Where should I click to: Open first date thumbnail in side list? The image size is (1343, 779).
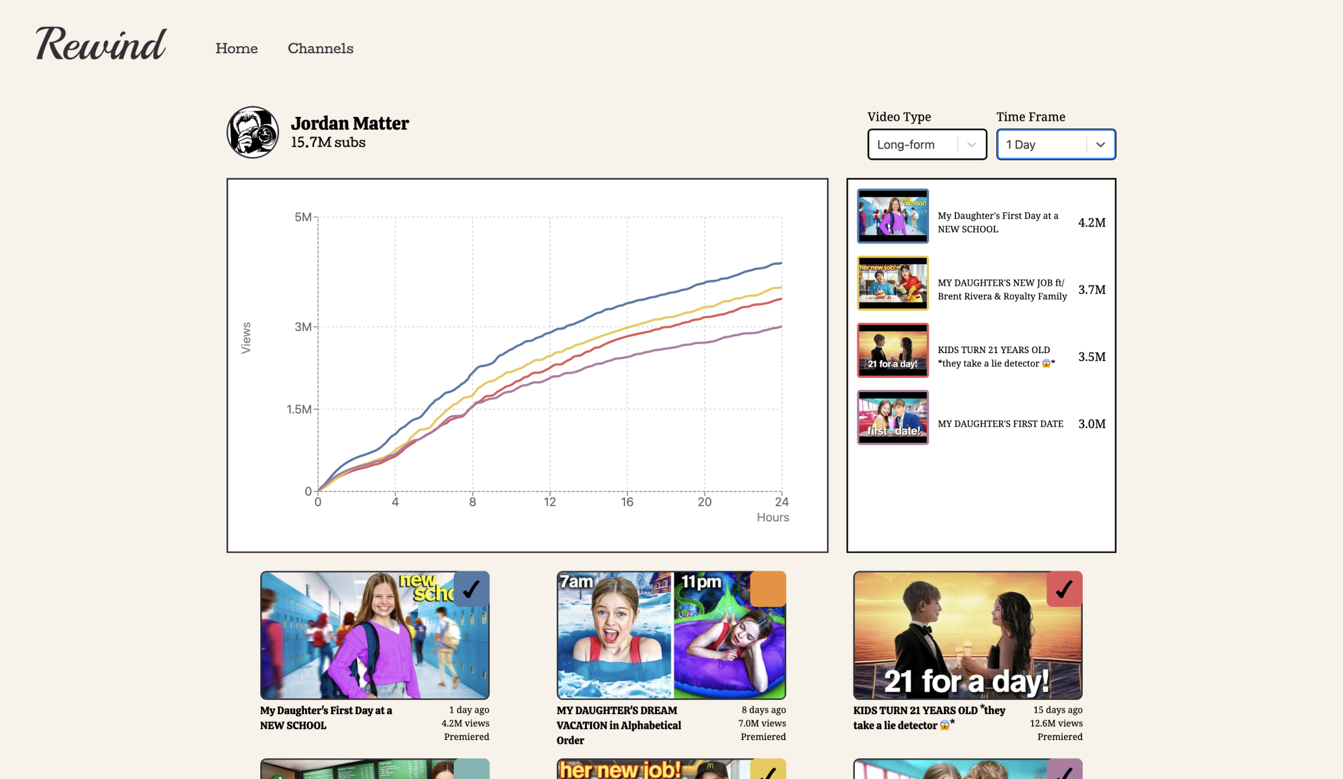point(893,417)
